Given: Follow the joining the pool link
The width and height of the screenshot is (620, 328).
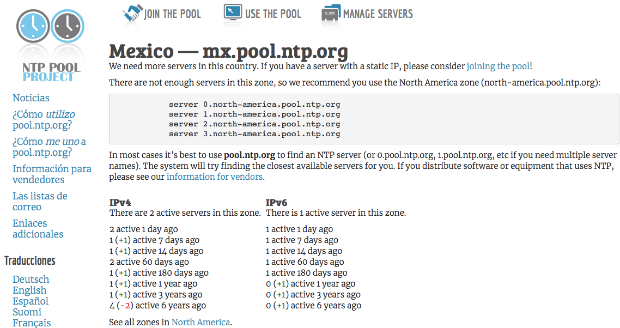Looking at the screenshot, I should (x=497, y=66).
